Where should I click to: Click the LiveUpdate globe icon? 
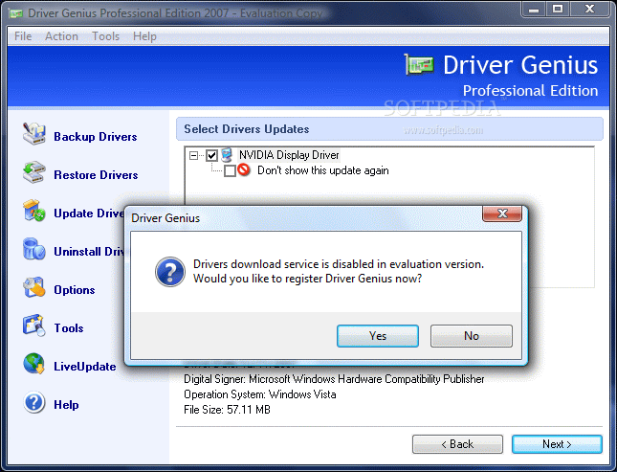tap(33, 363)
